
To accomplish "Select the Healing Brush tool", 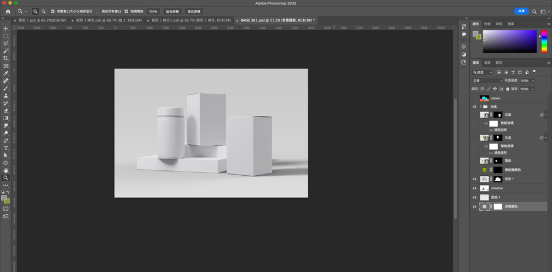I will 6,81.
